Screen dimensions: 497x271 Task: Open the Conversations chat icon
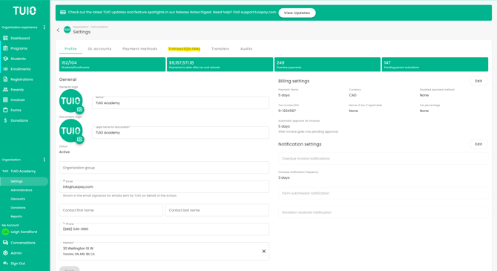[5, 243]
